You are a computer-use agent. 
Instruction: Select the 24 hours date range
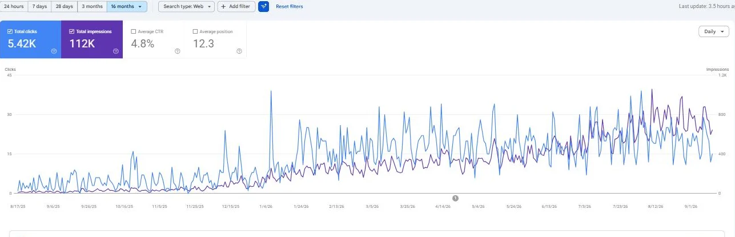[14, 6]
